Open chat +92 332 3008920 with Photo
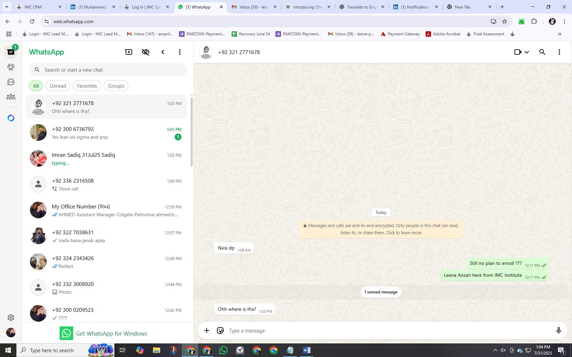This screenshot has height=357, width=572. [106, 288]
